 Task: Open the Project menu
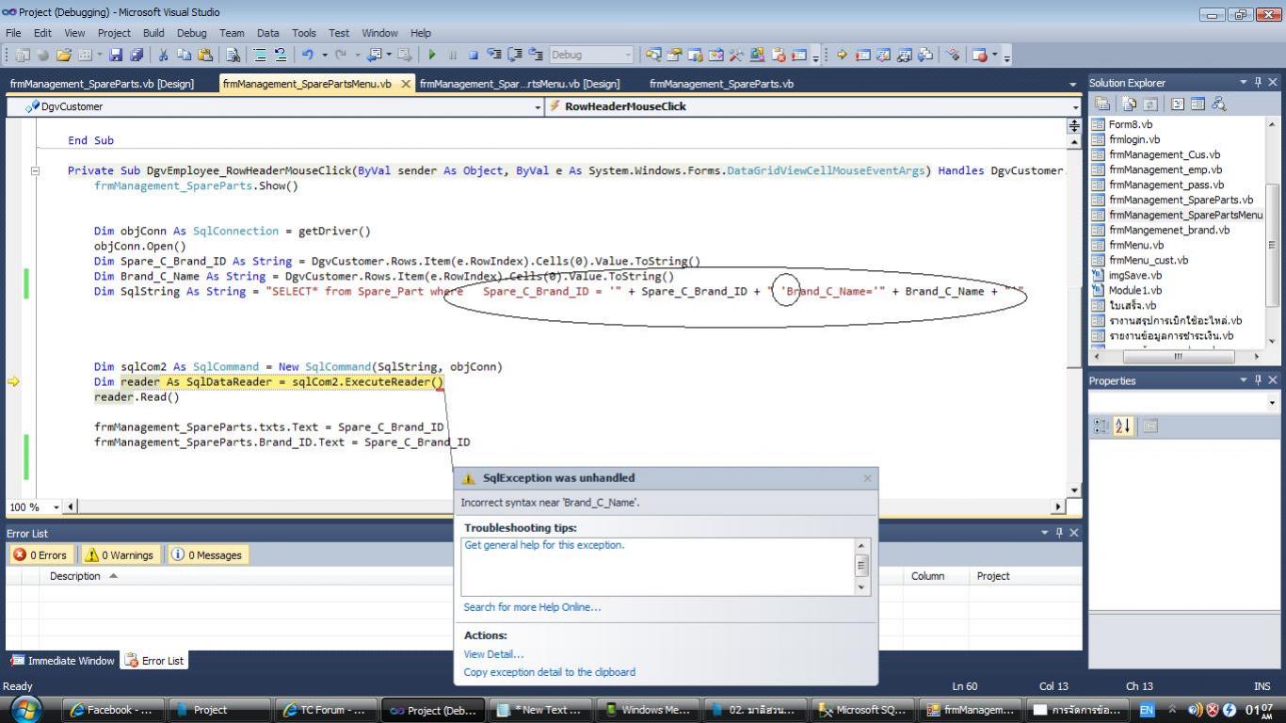[x=114, y=33]
